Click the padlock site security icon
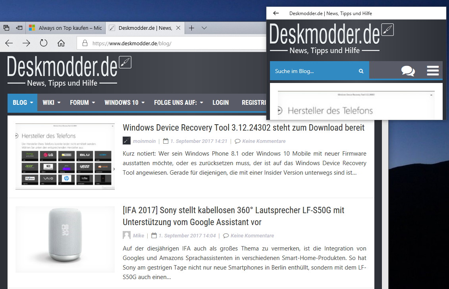 tap(85, 43)
